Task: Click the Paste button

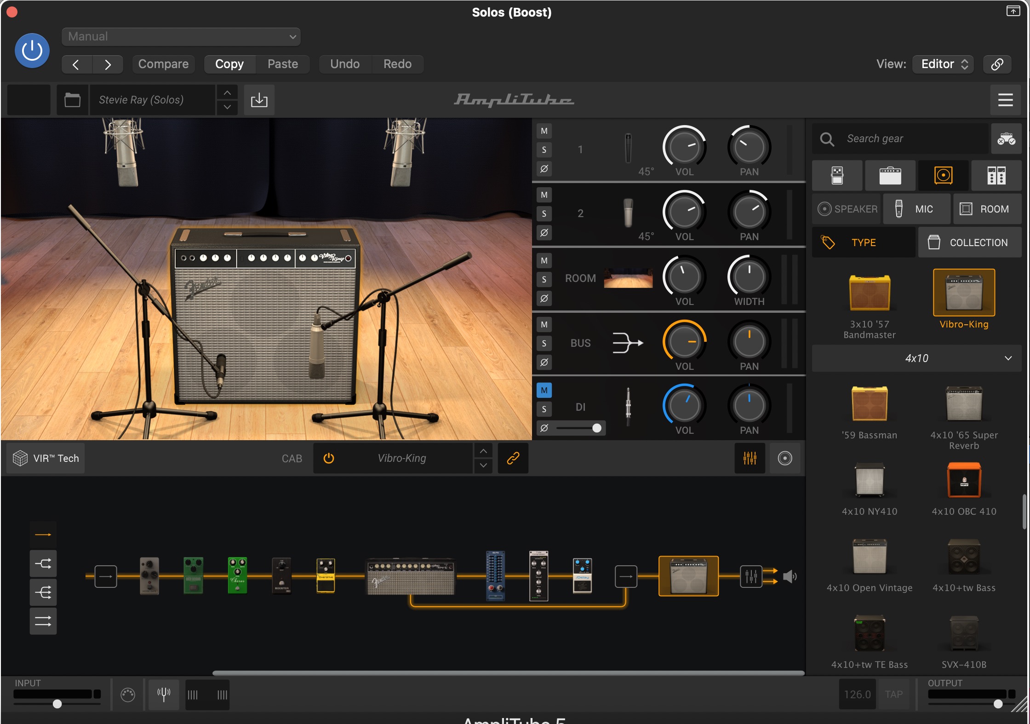Action: pyautogui.click(x=283, y=64)
